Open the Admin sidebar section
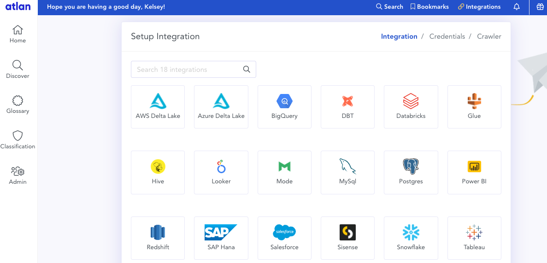 coord(18,175)
